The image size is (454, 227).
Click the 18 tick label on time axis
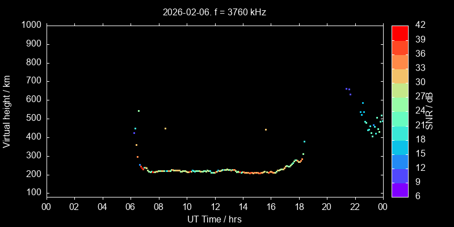[x=299, y=207]
